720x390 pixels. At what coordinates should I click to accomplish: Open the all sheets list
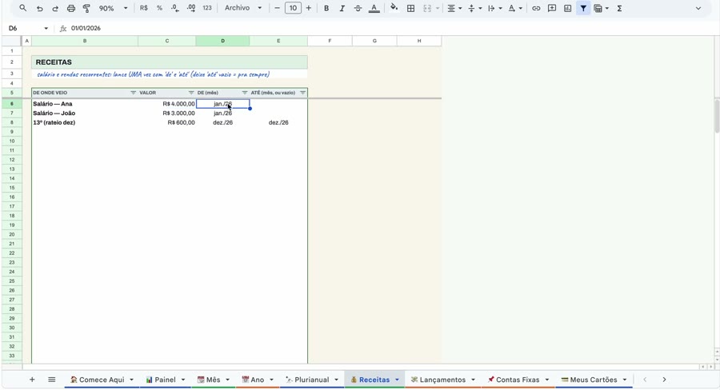(52, 380)
